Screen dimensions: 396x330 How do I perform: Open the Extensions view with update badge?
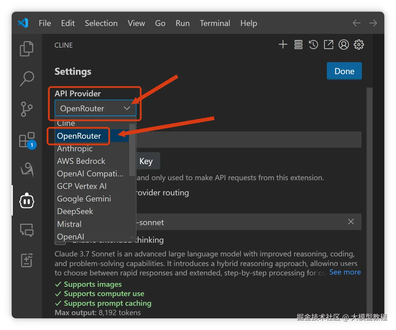pyautogui.click(x=27, y=140)
